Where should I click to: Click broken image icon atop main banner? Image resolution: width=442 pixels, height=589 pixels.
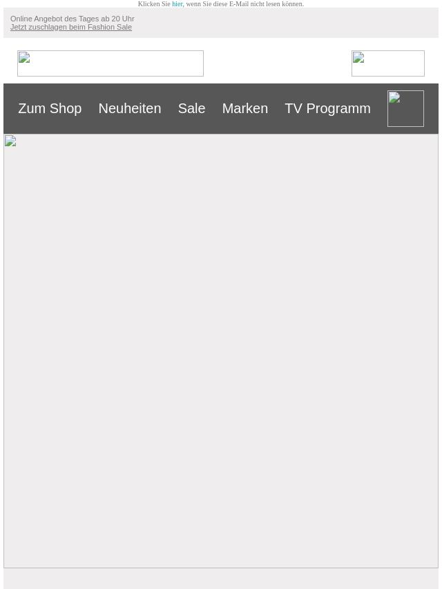click(10, 141)
